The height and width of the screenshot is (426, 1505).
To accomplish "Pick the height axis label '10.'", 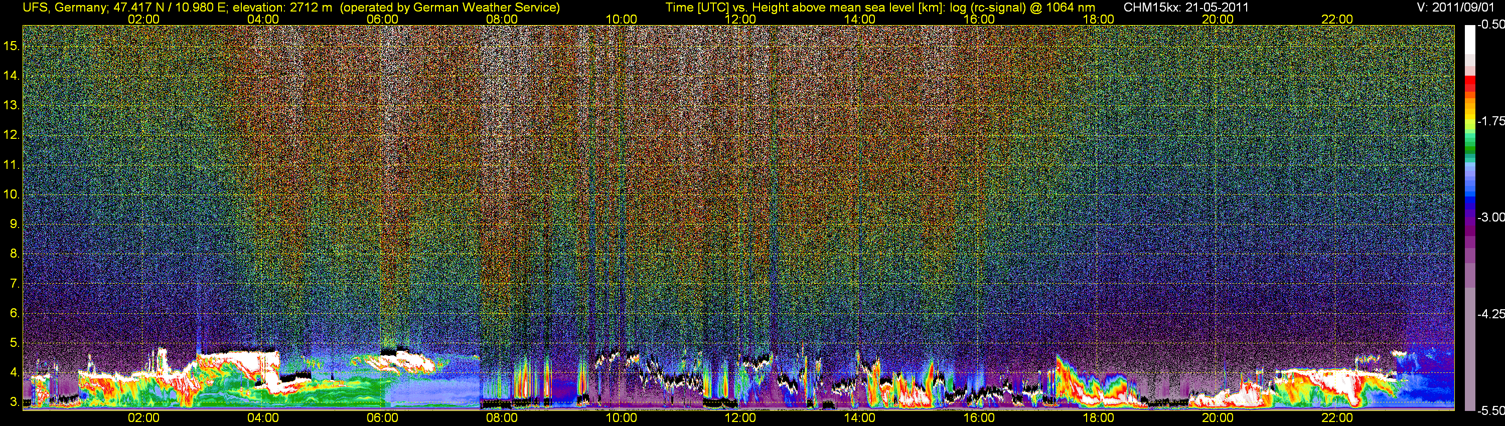I will 12,194.
